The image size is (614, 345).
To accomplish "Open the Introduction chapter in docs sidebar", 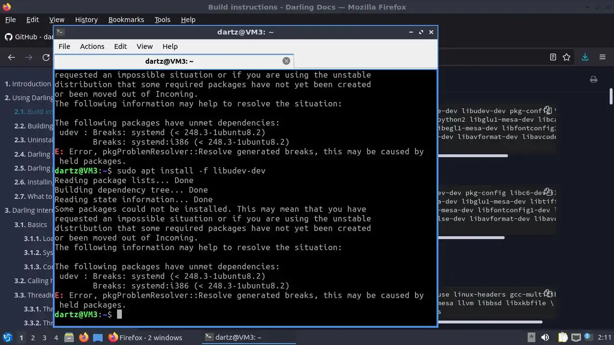I will click(28, 84).
